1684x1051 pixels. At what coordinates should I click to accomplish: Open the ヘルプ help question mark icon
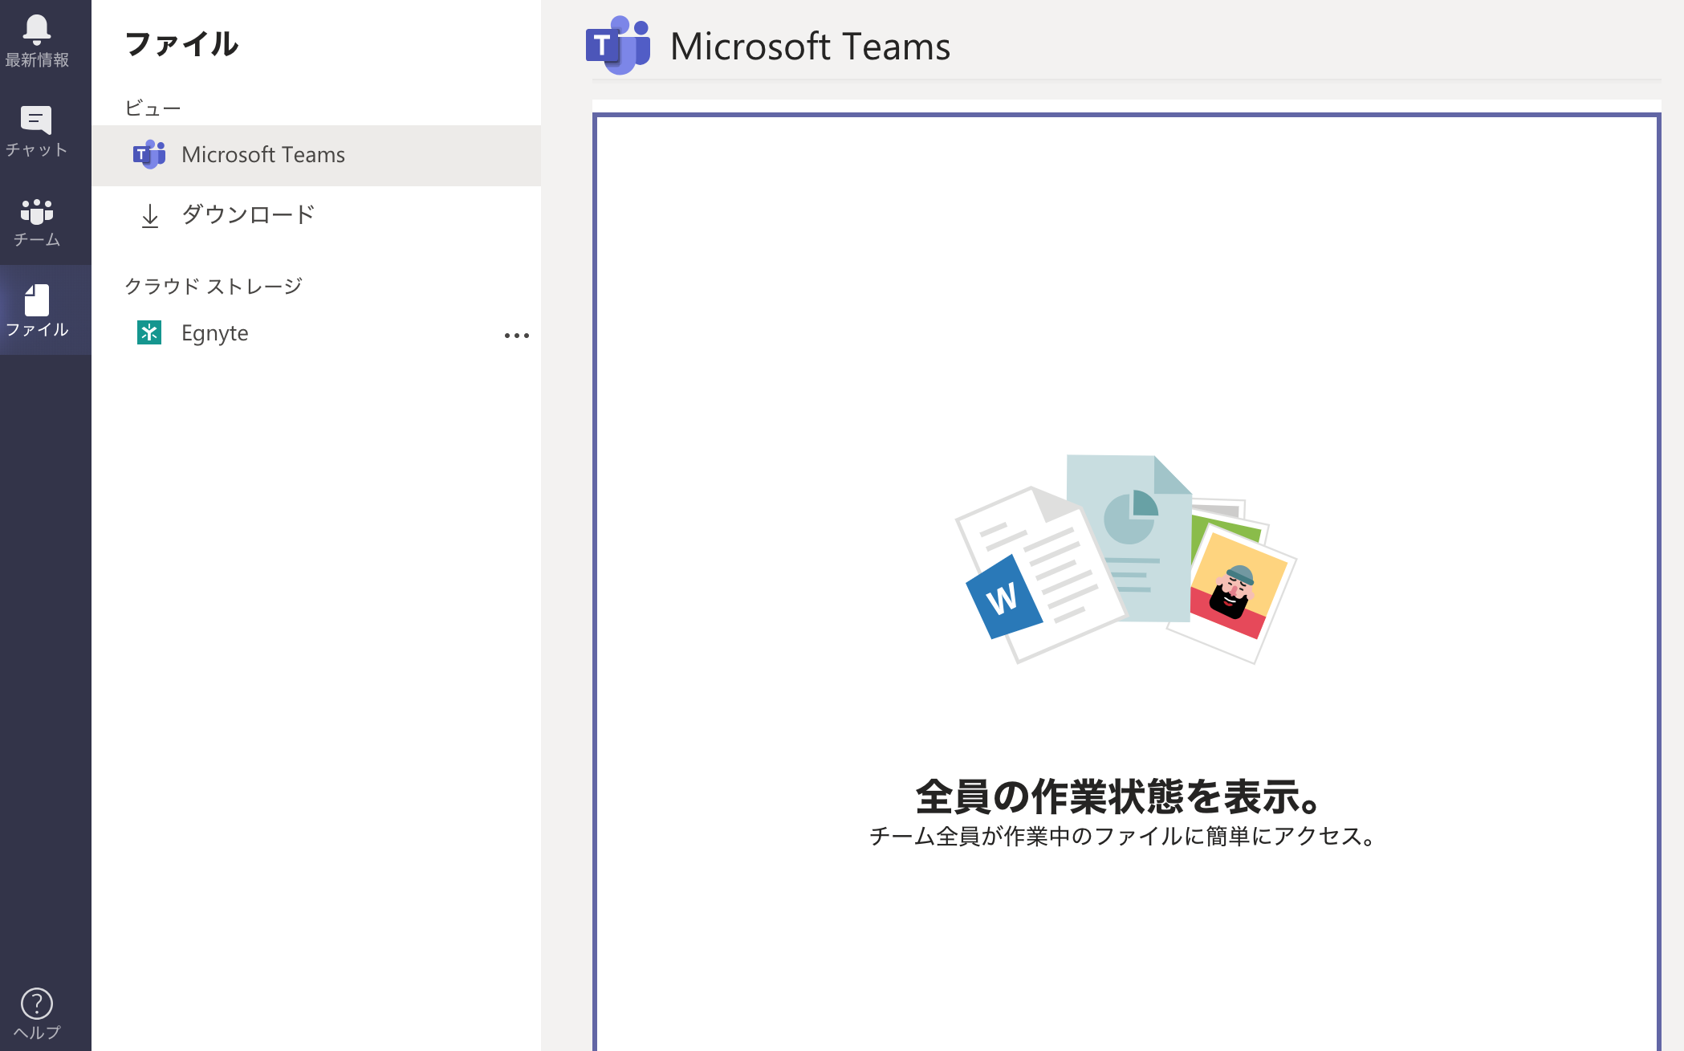[37, 1004]
